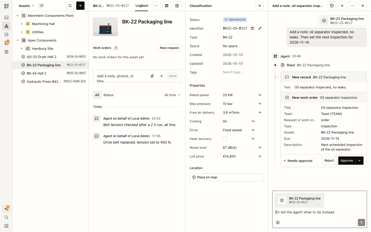371x232 pixels.
Task: Click the New request button
Action: pos(169,48)
